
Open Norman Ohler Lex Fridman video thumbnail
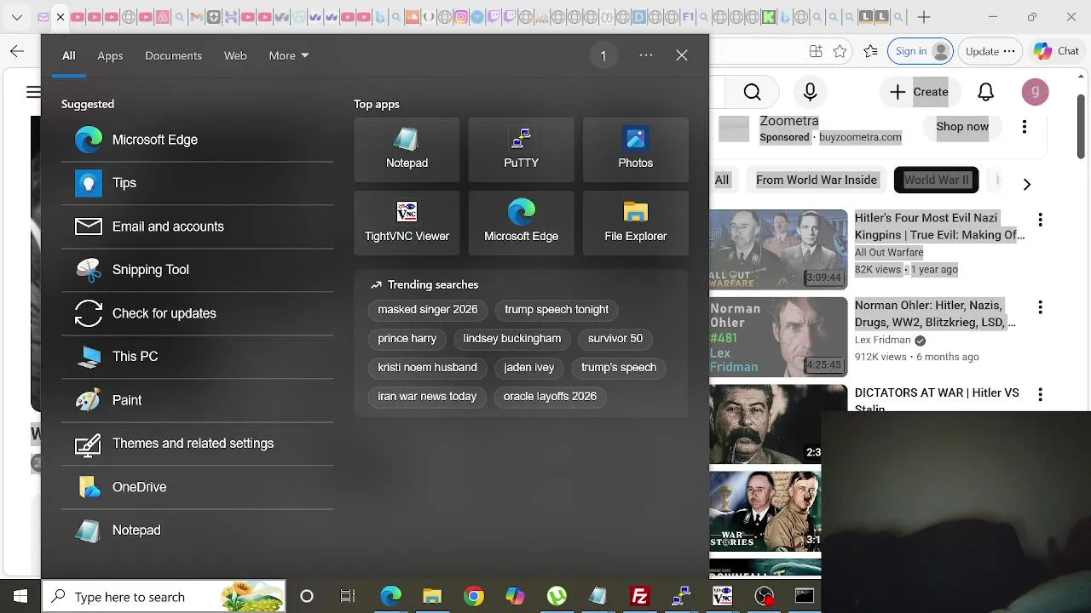[x=779, y=336]
